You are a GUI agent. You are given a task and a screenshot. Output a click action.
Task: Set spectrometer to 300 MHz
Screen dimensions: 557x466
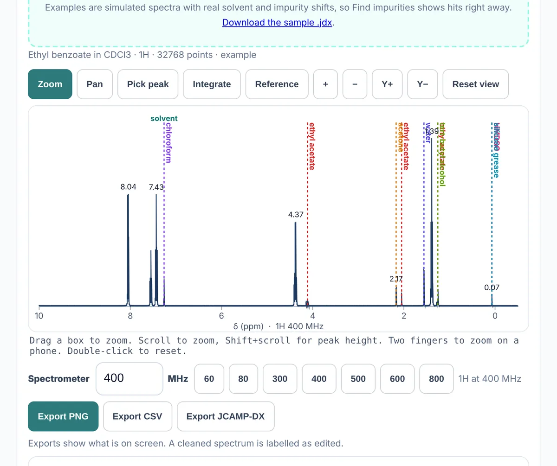point(280,379)
